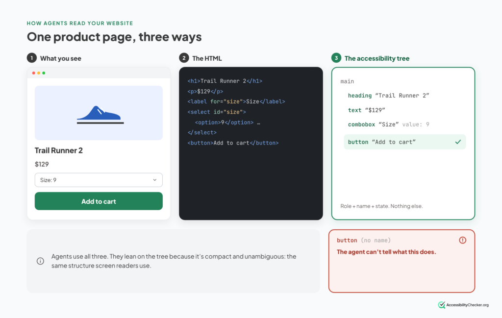Select the highlighted button "Add to cart" row
Image resolution: width=502 pixels, height=318 pixels.
click(404, 142)
